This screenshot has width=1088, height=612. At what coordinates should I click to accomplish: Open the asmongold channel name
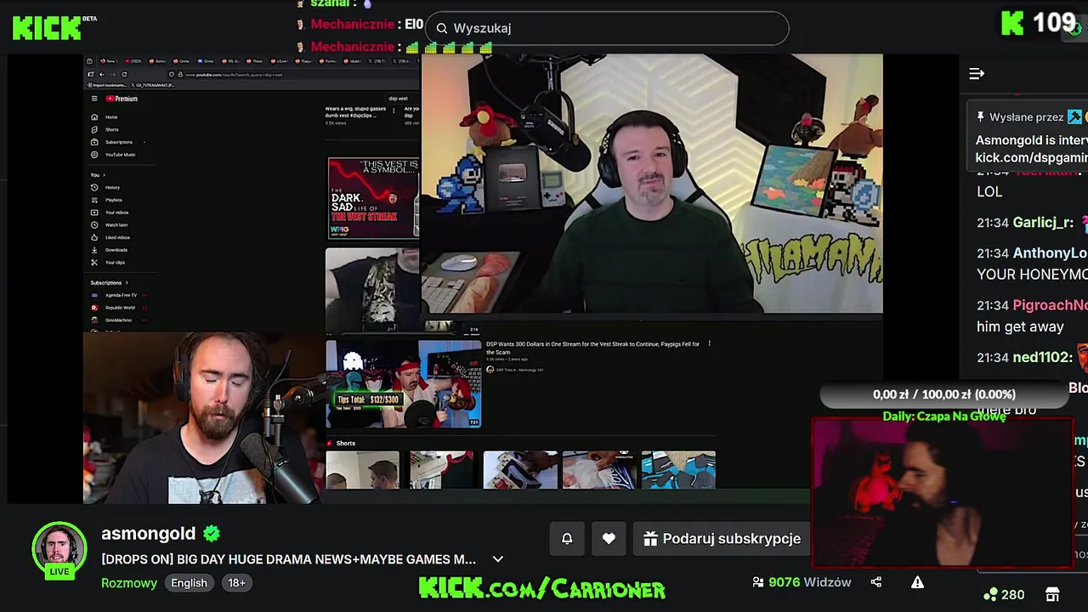point(148,533)
